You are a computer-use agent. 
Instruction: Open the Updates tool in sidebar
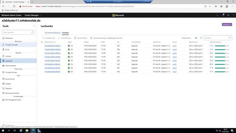pos(8,84)
